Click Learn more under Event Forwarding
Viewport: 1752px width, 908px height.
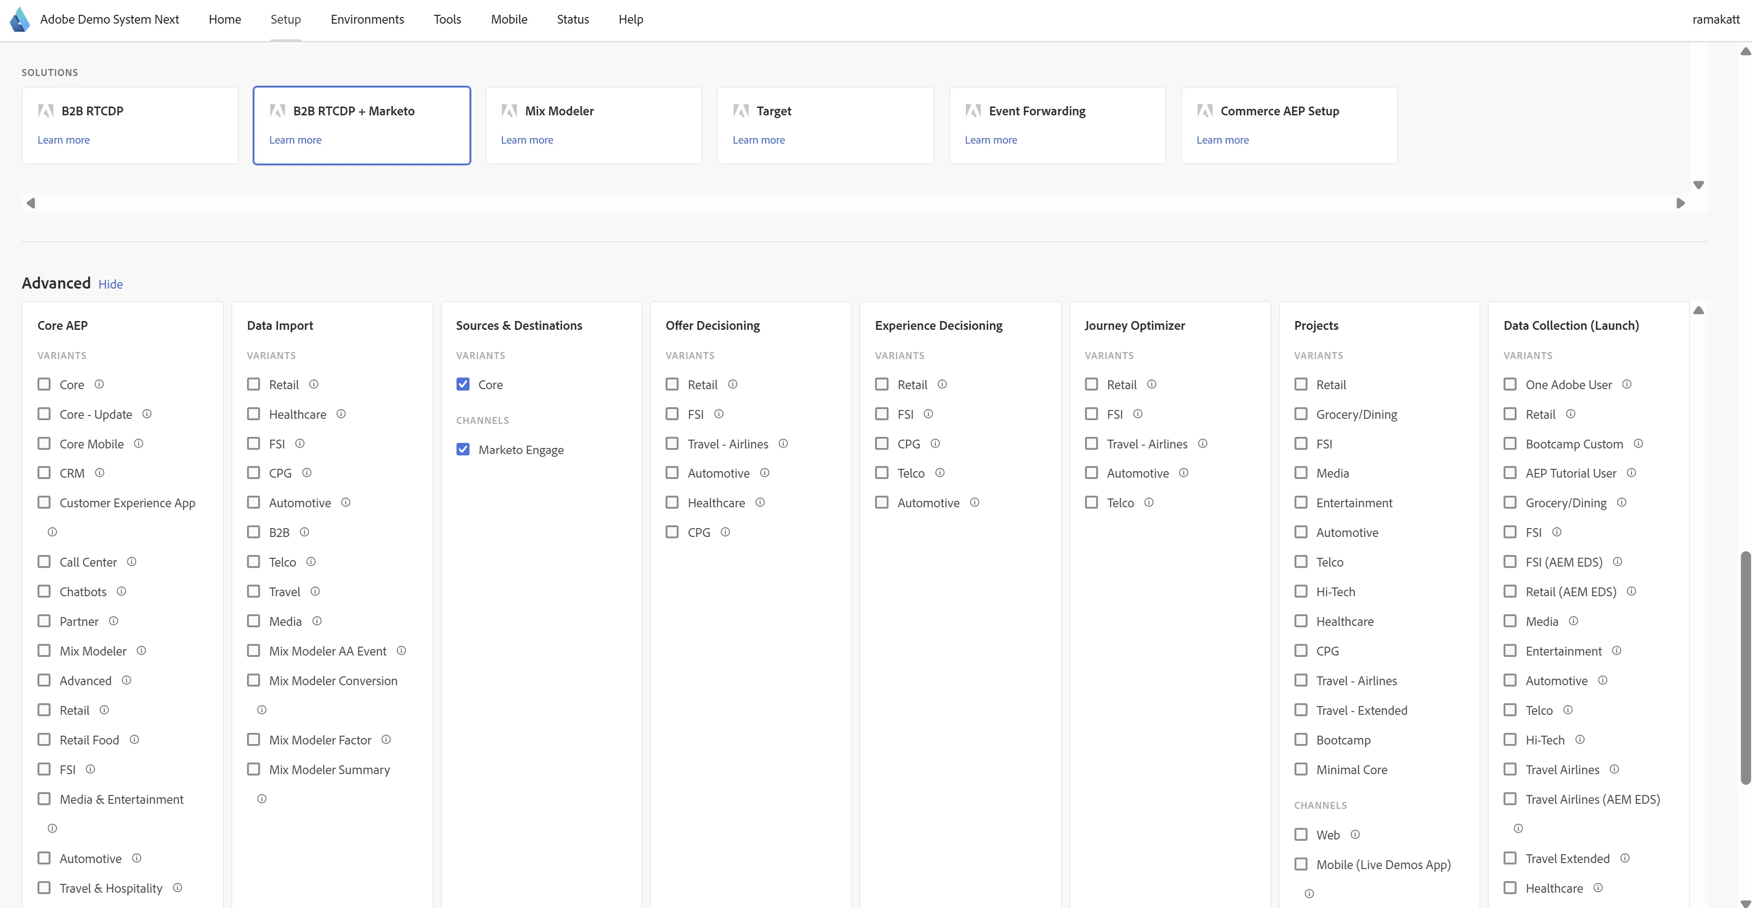pyautogui.click(x=991, y=140)
